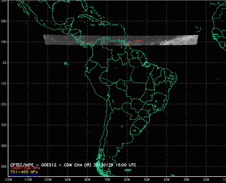Click the CPTEC/INPE GOES12 title caption
Image resolution: width=226 pixels, height=183 pixels.
point(73,165)
